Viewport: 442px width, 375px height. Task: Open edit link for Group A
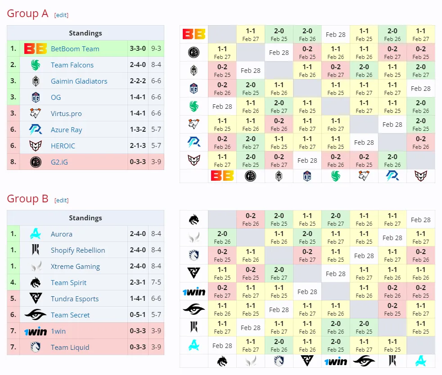pos(61,15)
